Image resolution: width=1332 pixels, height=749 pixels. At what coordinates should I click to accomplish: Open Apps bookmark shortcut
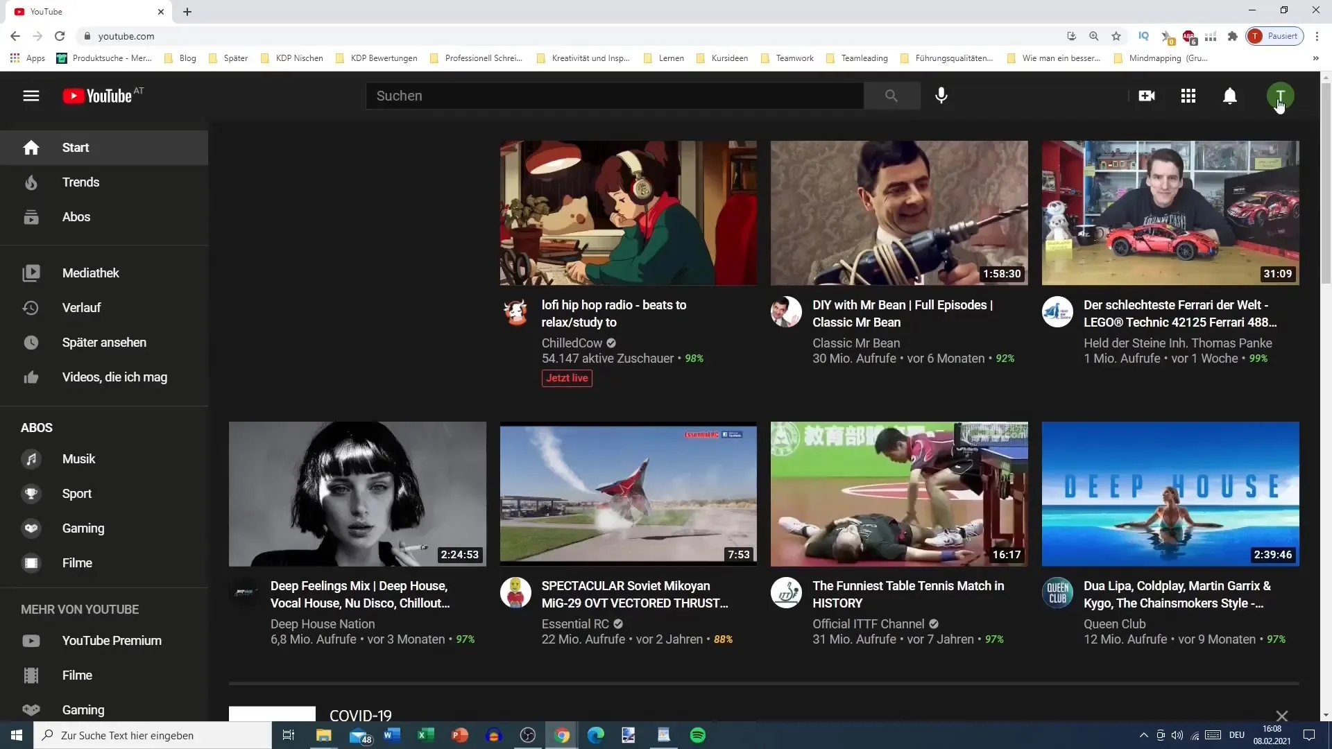pyautogui.click(x=28, y=58)
